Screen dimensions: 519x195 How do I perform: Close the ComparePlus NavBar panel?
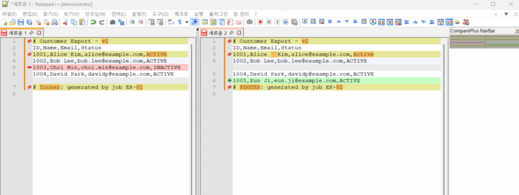tap(517, 31)
